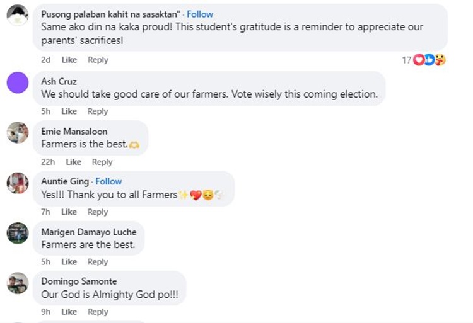The height and width of the screenshot is (323, 473).
Task: Open Marigen Damayo Luche's profile picture
Action: [x=18, y=233]
